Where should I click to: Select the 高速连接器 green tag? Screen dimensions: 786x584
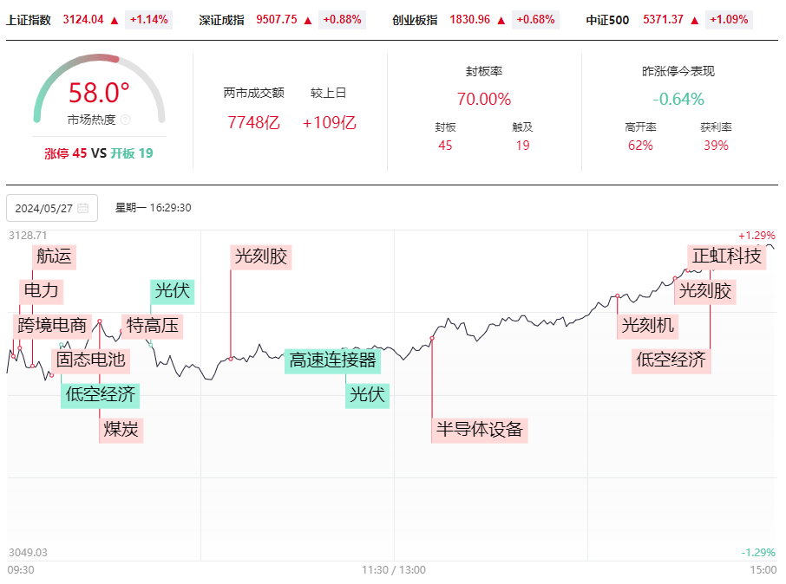pos(333,360)
